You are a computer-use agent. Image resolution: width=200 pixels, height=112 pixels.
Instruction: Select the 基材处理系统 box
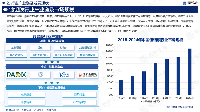pos(40,55)
